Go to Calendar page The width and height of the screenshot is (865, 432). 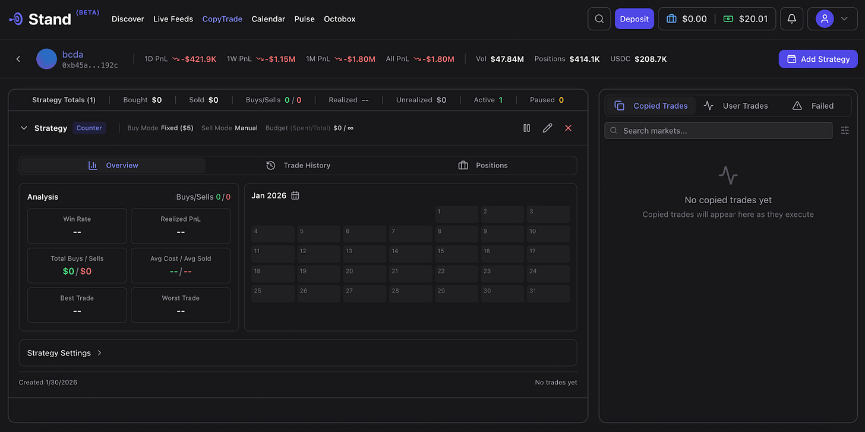coord(269,19)
